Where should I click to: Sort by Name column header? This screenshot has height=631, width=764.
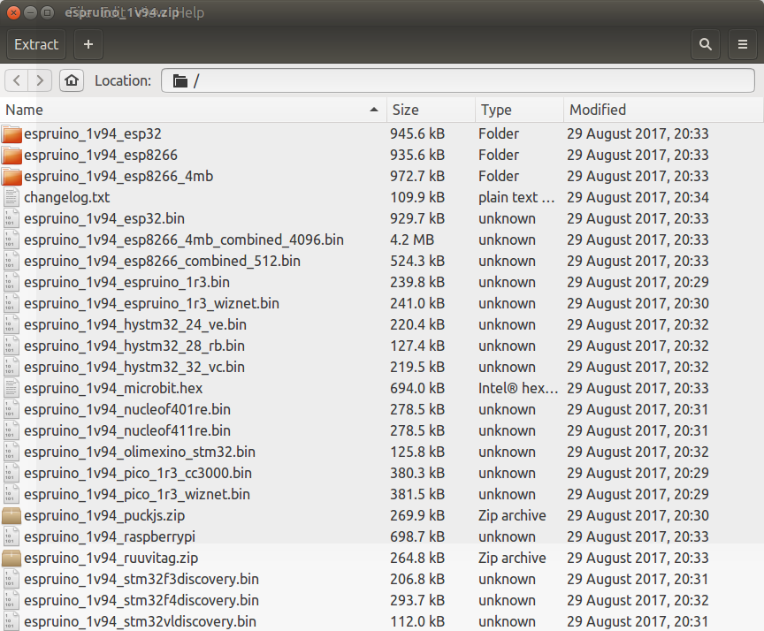pyautogui.click(x=194, y=110)
